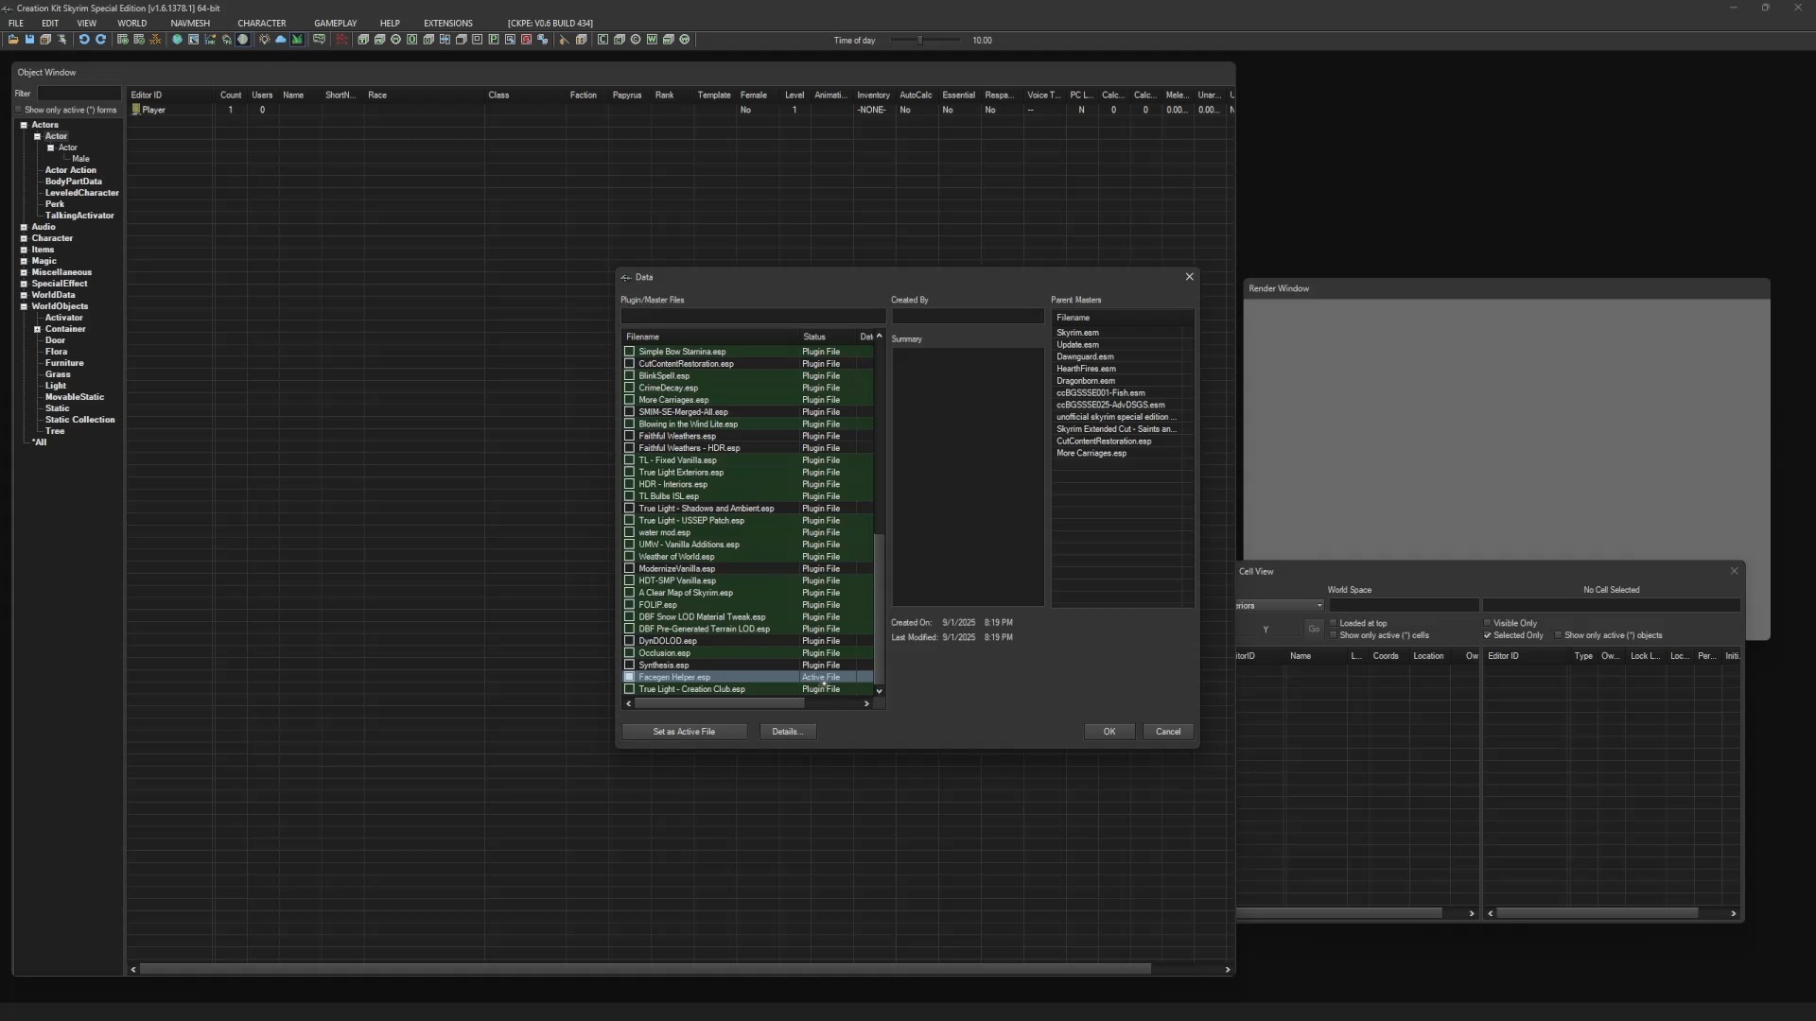
Task: Click the open folder toolbar icon
Action: (13, 40)
